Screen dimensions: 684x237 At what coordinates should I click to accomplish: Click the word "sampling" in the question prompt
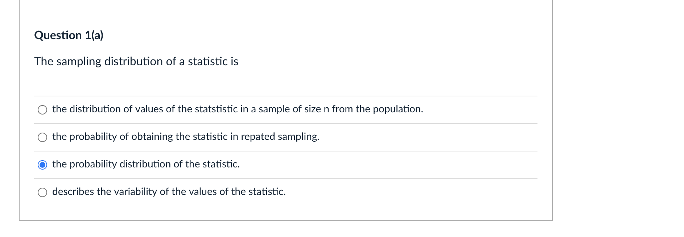pos(79,62)
